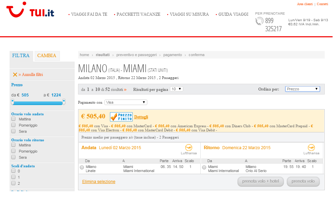Open PACCHETTI VACANZE menu

pos(138,14)
